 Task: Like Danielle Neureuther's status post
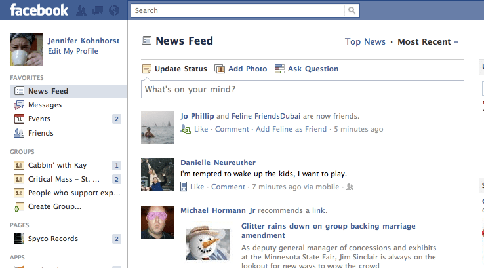point(197,187)
